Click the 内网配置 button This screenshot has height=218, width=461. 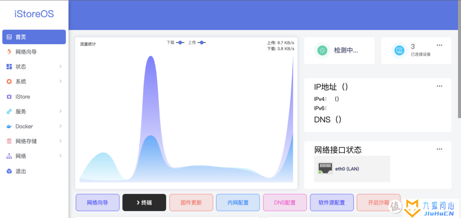(x=238, y=202)
